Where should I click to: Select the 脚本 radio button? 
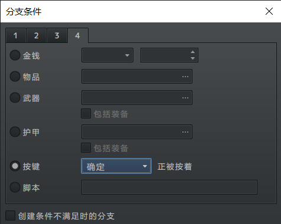click(15, 187)
